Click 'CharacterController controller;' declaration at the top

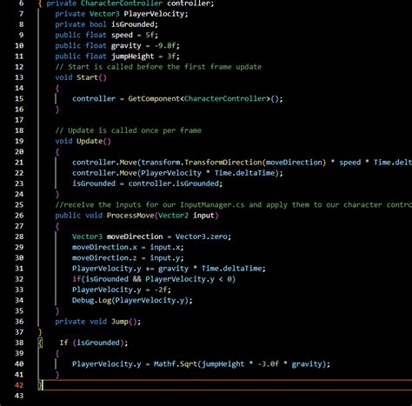(x=147, y=3)
